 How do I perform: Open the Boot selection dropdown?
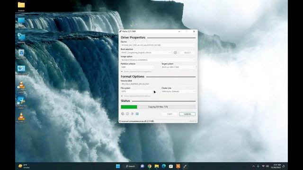point(146,52)
